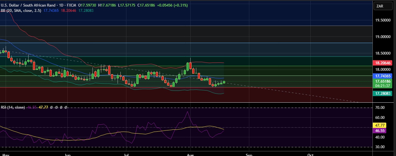
Task: Click the FXCM data source label
Action: pyautogui.click(x=72, y=6)
